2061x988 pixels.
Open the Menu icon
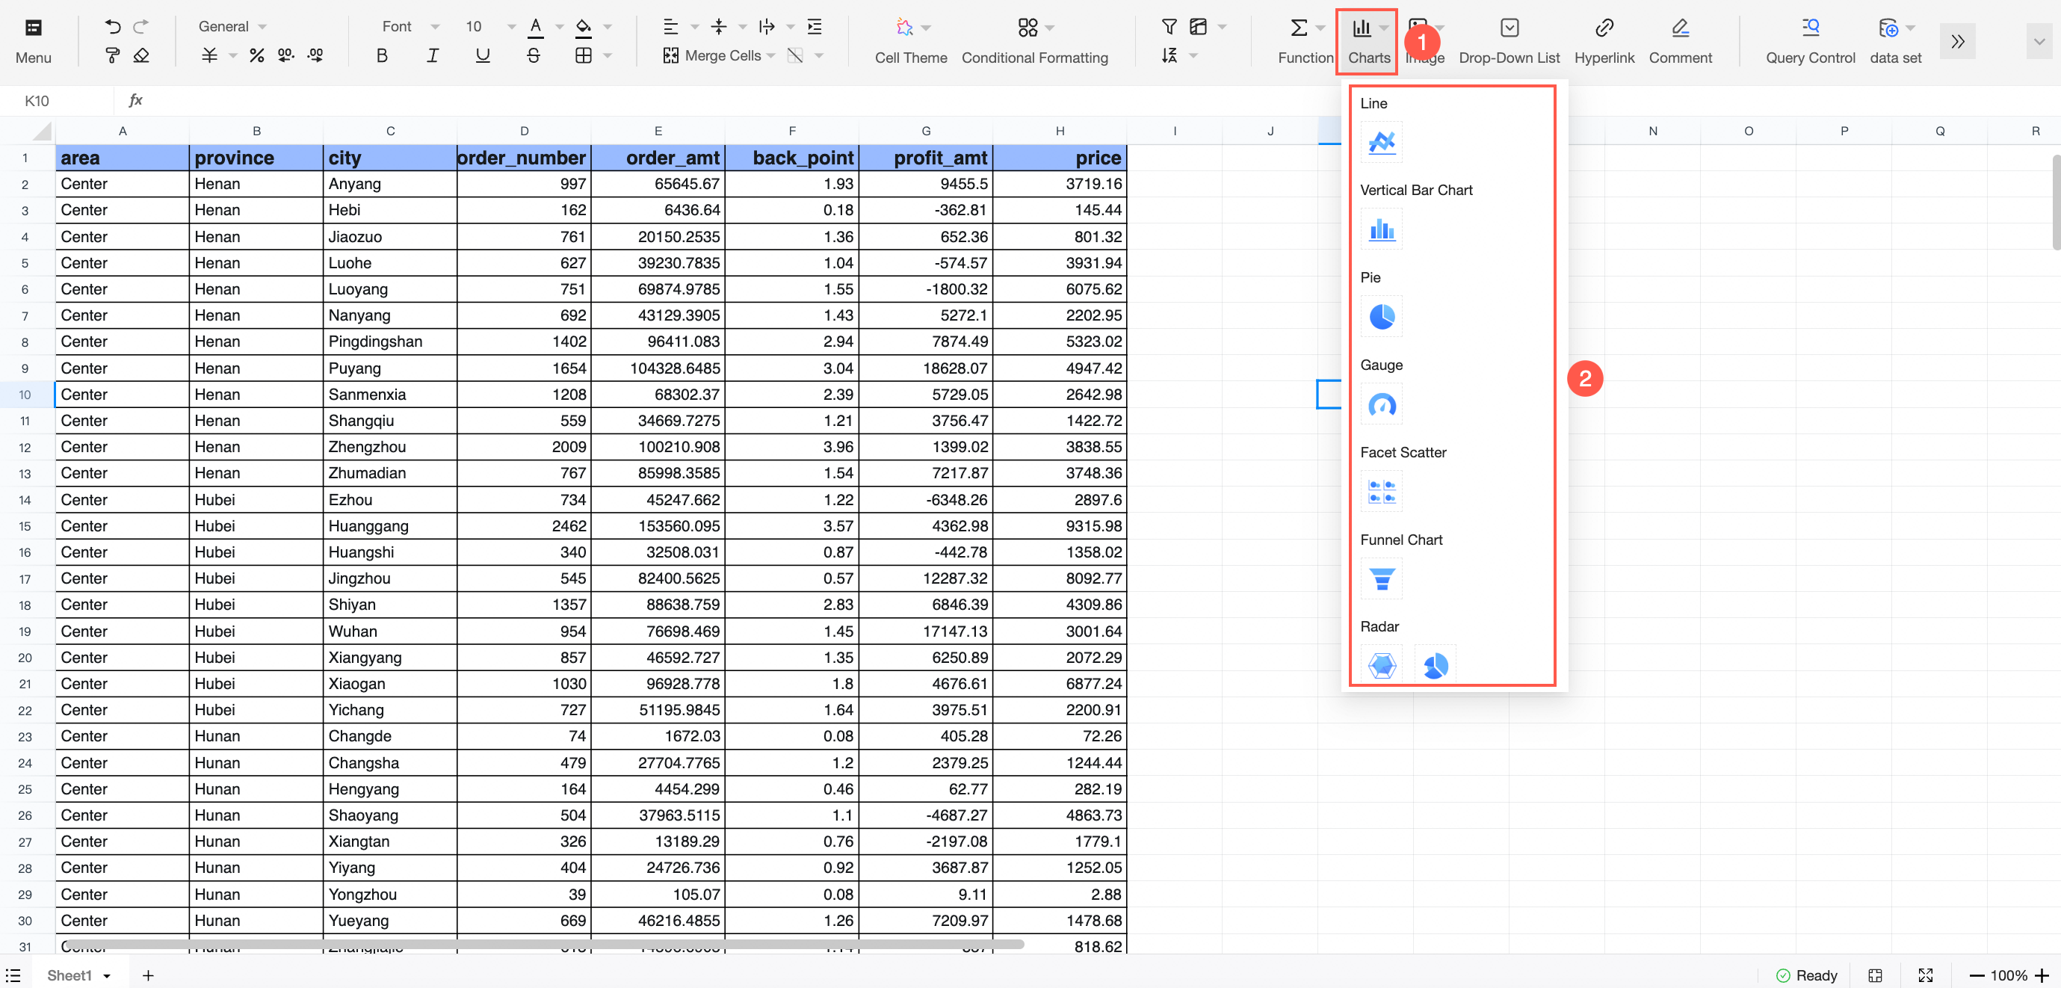[x=33, y=28]
